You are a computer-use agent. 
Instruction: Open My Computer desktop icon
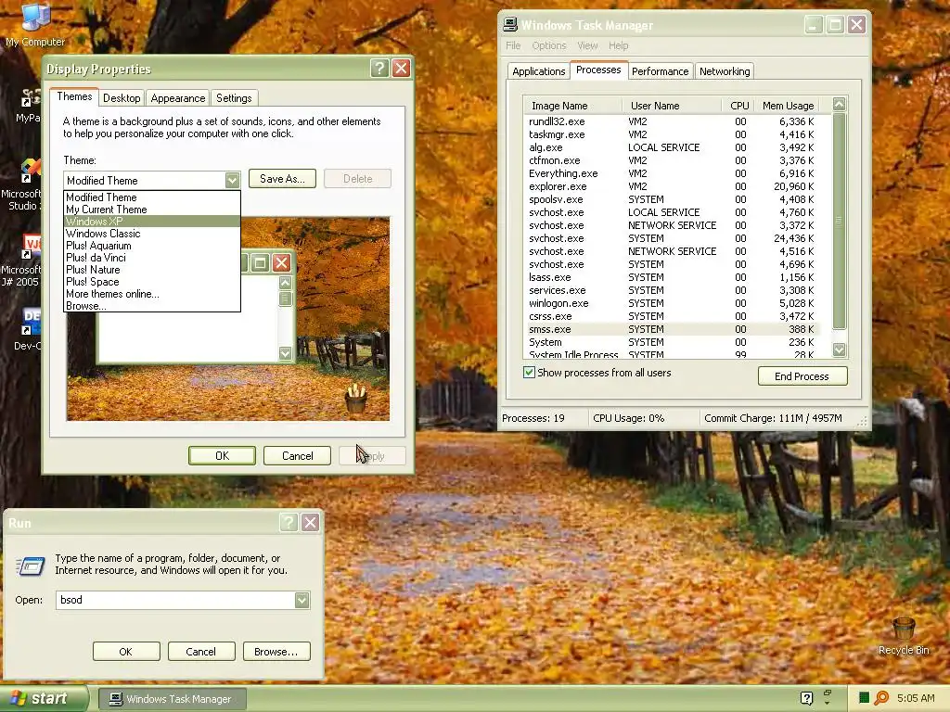click(x=35, y=24)
